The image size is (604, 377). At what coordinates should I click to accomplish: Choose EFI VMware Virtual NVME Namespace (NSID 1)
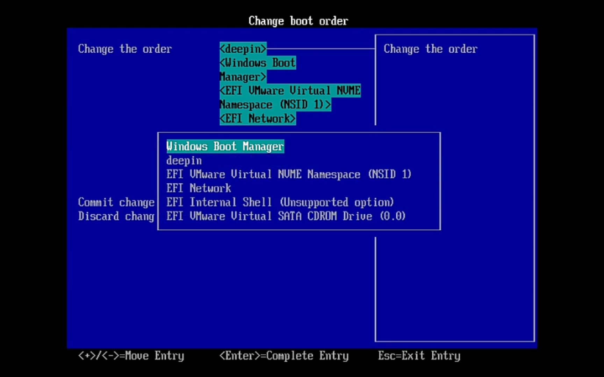coord(288,174)
